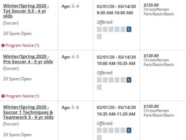
Task: Click the Program Notice (1) link under Tot Soccer
Action: pos(22,45)
